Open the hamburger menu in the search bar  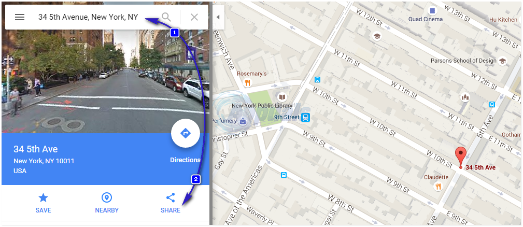pos(20,17)
